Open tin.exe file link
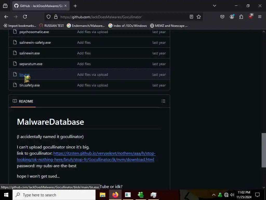 (x=24, y=74)
